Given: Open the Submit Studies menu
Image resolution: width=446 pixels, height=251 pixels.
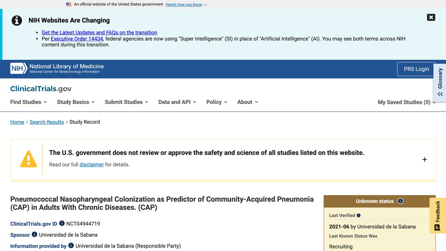Looking at the screenshot, I should pyautogui.click(x=126, y=102).
